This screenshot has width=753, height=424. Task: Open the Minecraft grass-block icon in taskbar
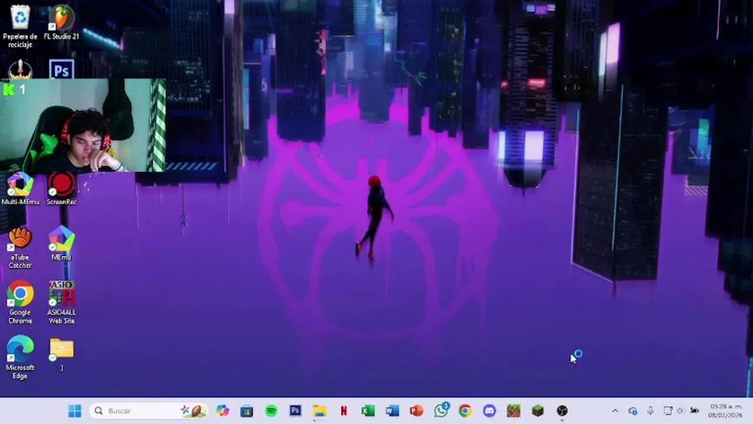pyautogui.click(x=538, y=410)
